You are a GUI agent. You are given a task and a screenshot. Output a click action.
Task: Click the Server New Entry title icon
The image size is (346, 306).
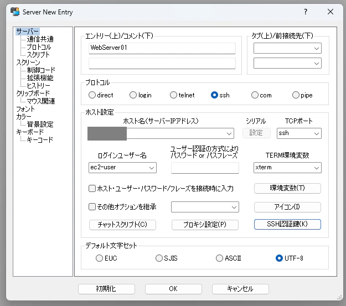pyautogui.click(x=15, y=12)
